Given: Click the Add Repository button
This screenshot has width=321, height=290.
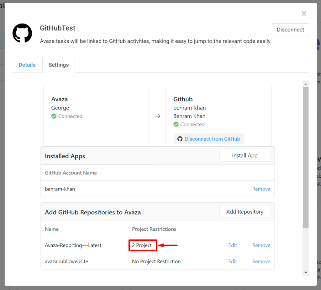Looking at the screenshot, I should (245, 212).
